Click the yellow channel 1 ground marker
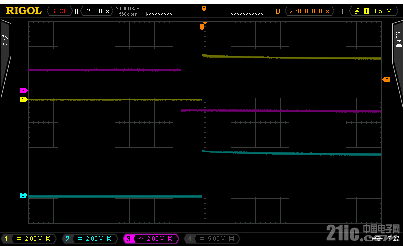 click(23, 99)
